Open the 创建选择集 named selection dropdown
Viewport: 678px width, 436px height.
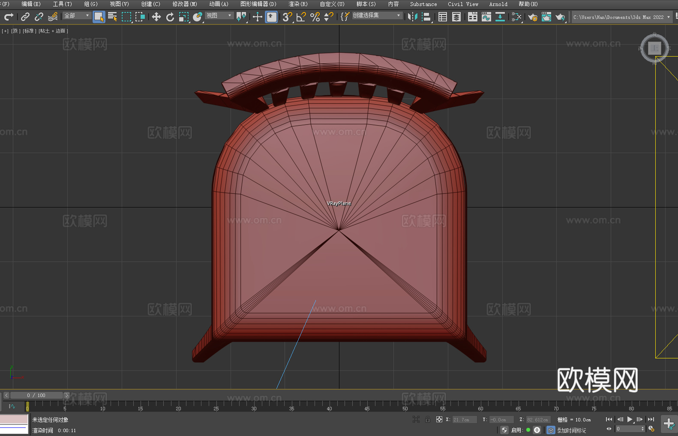pos(377,15)
